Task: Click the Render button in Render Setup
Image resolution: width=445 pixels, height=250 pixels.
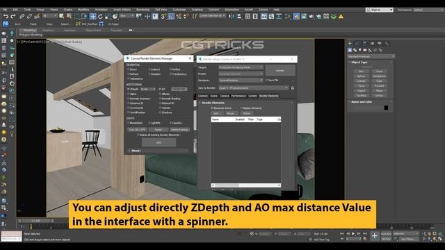Action: click(x=280, y=71)
